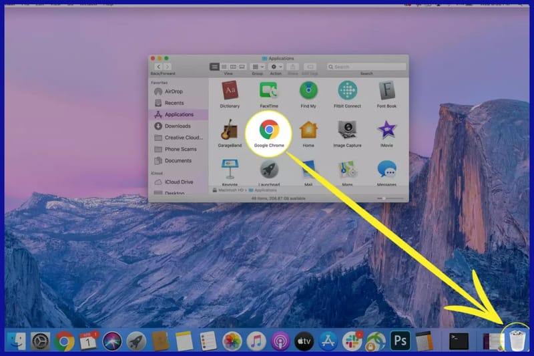Click the Trash icon in the Dock
This screenshot has width=534, height=356.
[x=517, y=340]
